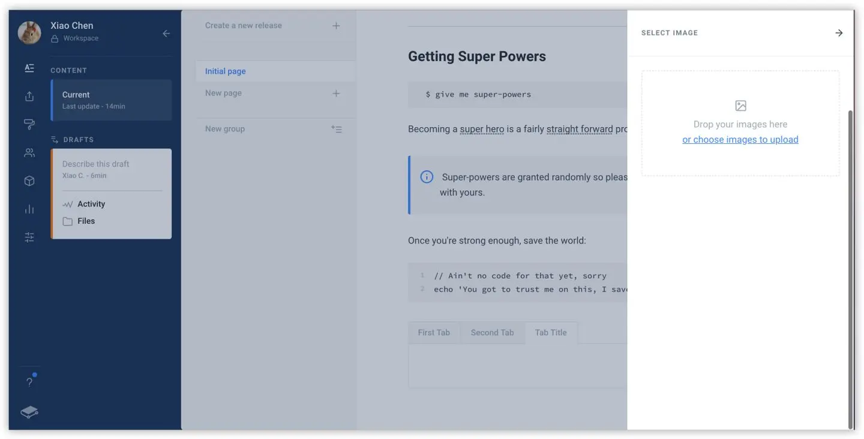This screenshot has height=439, width=864.
Task: Add new group with list-plus icon
Action: (336, 129)
